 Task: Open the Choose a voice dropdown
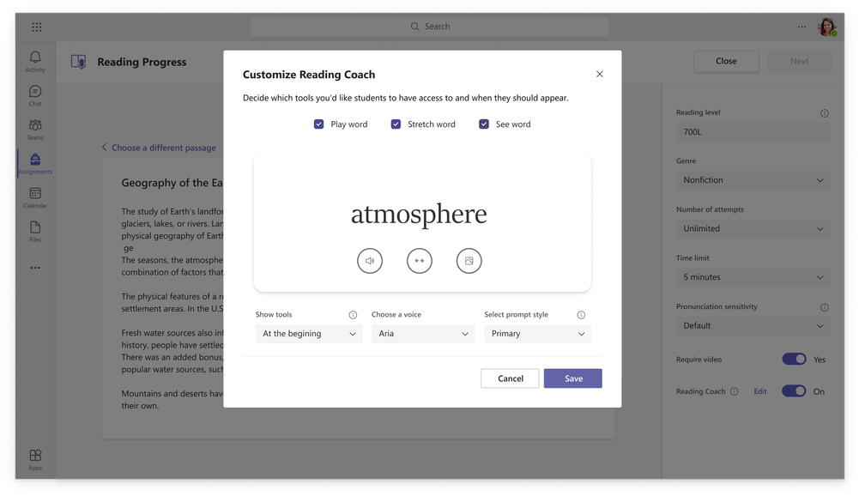(x=423, y=334)
